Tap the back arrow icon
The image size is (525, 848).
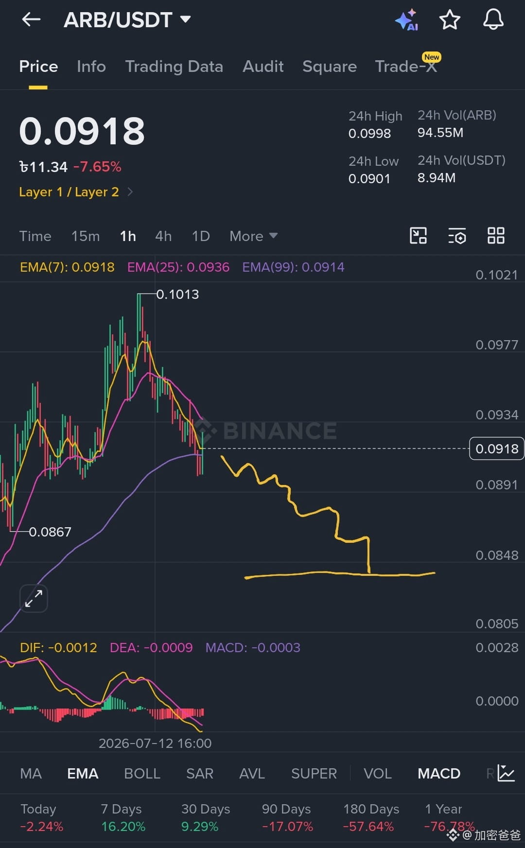31,19
